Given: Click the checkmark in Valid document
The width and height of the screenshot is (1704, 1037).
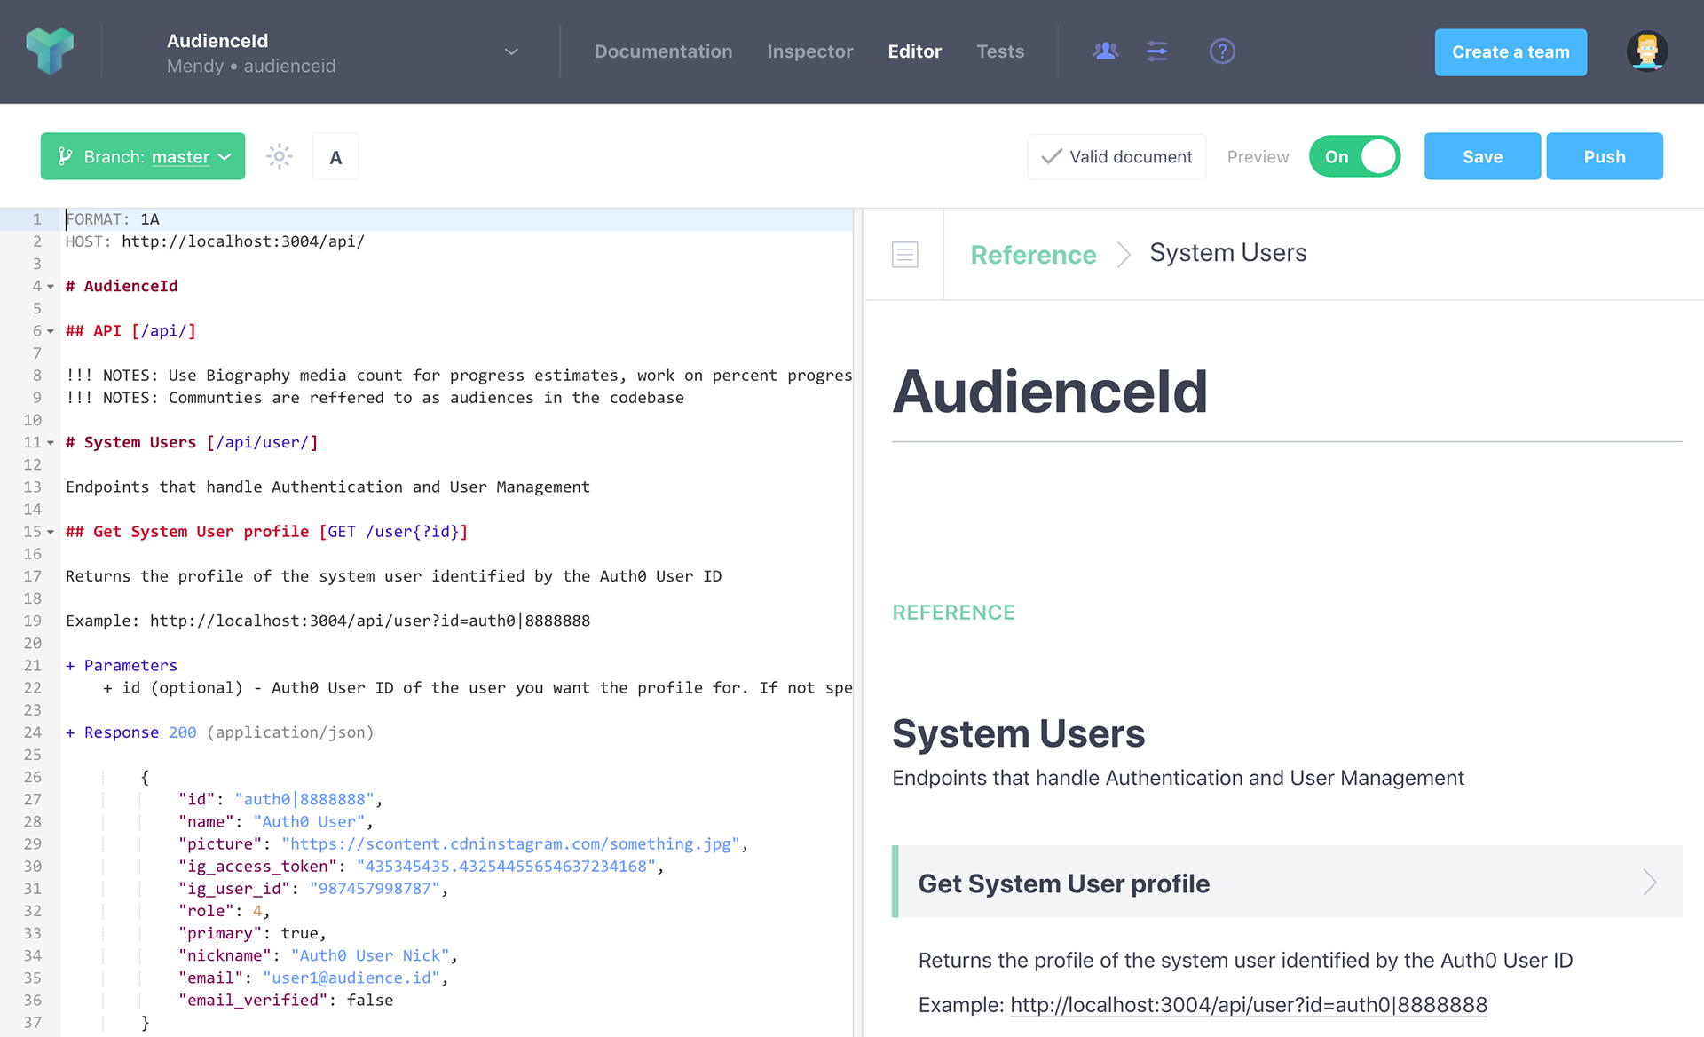Looking at the screenshot, I should point(1052,157).
